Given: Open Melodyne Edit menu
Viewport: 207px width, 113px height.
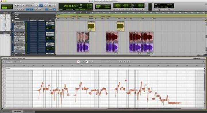Looking at the screenshot, I should click(9, 58).
